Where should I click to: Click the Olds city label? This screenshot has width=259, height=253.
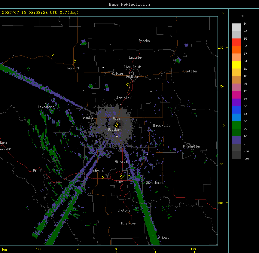[117, 118]
